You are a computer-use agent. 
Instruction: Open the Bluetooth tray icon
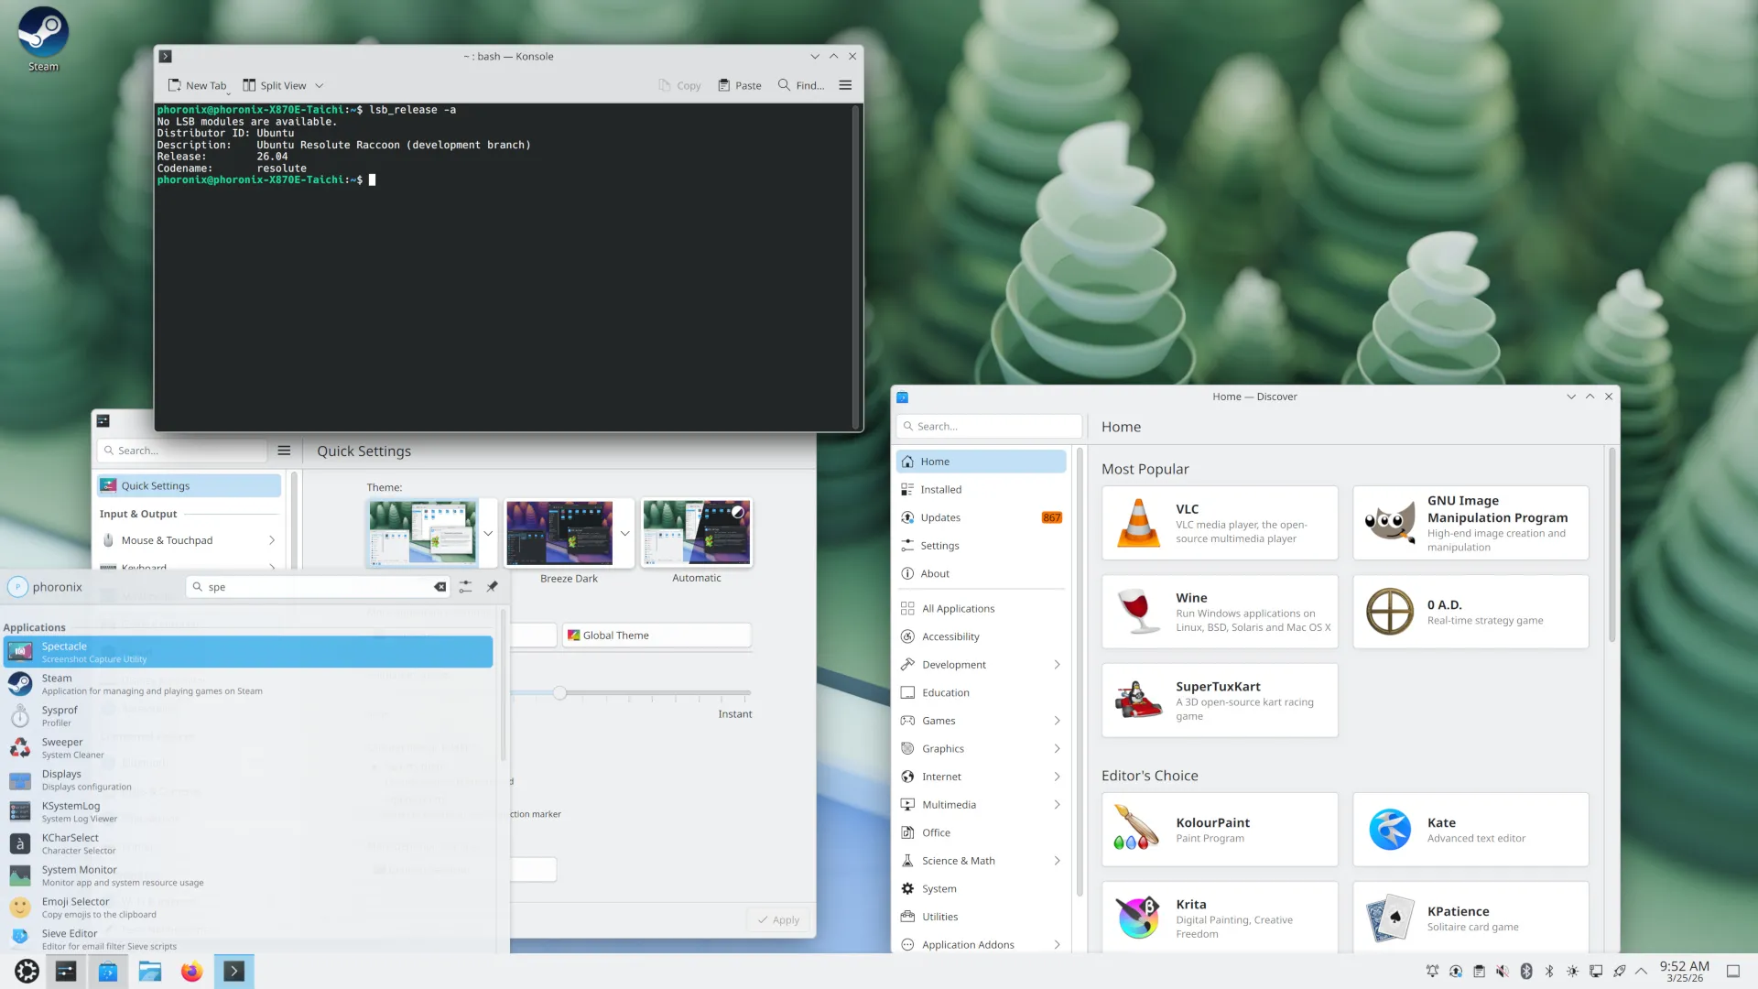pyautogui.click(x=1549, y=972)
